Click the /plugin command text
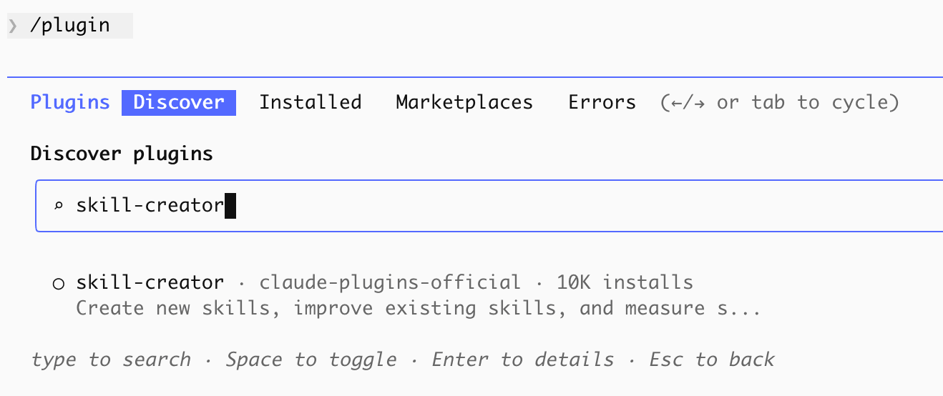The width and height of the screenshot is (943, 396). (x=69, y=26)
